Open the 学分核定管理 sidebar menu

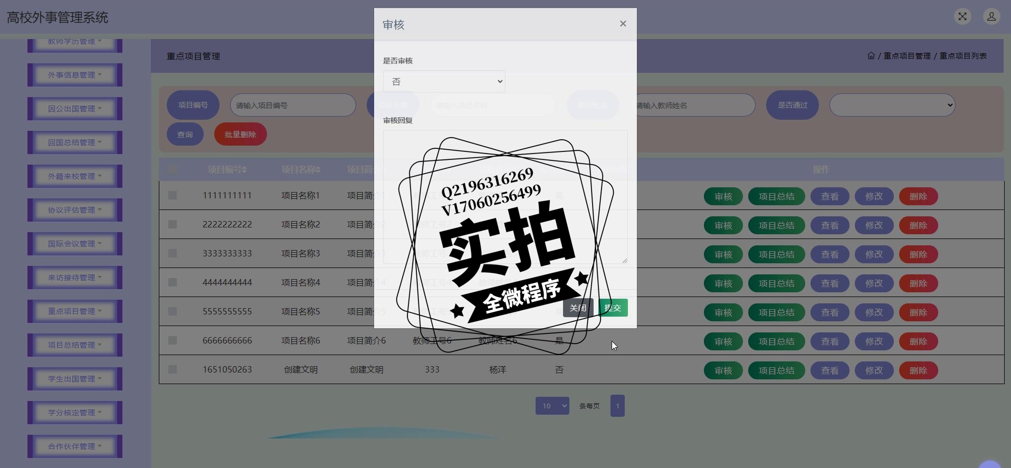[75, 413]
